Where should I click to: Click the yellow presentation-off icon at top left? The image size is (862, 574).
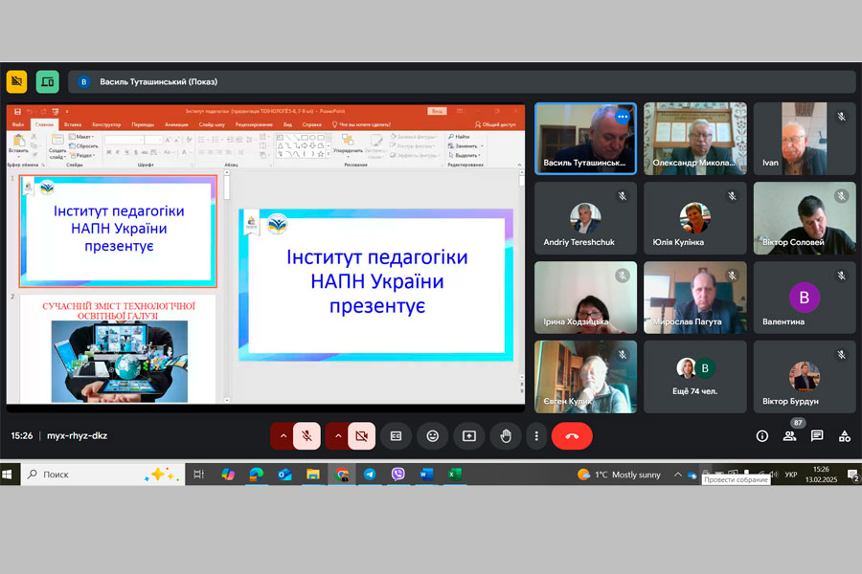pos(17,82)
